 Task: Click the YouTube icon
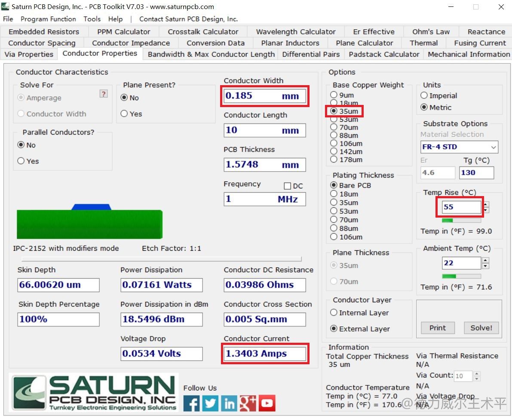[267, 403]
